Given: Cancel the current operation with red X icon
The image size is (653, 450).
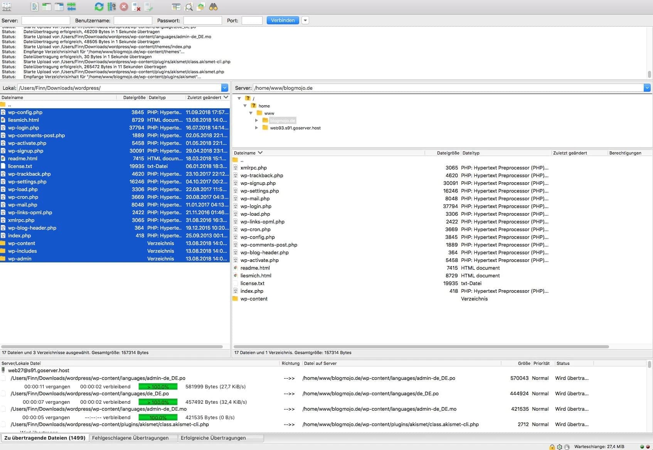Looking at the screenshot, I should click(123, 7).
